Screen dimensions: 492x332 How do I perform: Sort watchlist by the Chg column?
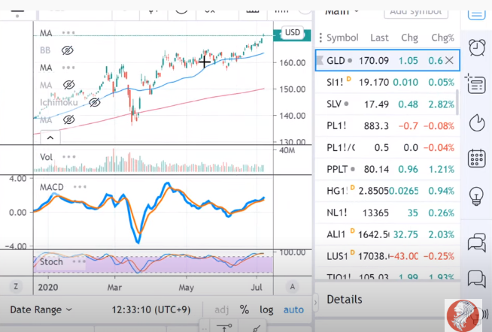tap(409, 38)
